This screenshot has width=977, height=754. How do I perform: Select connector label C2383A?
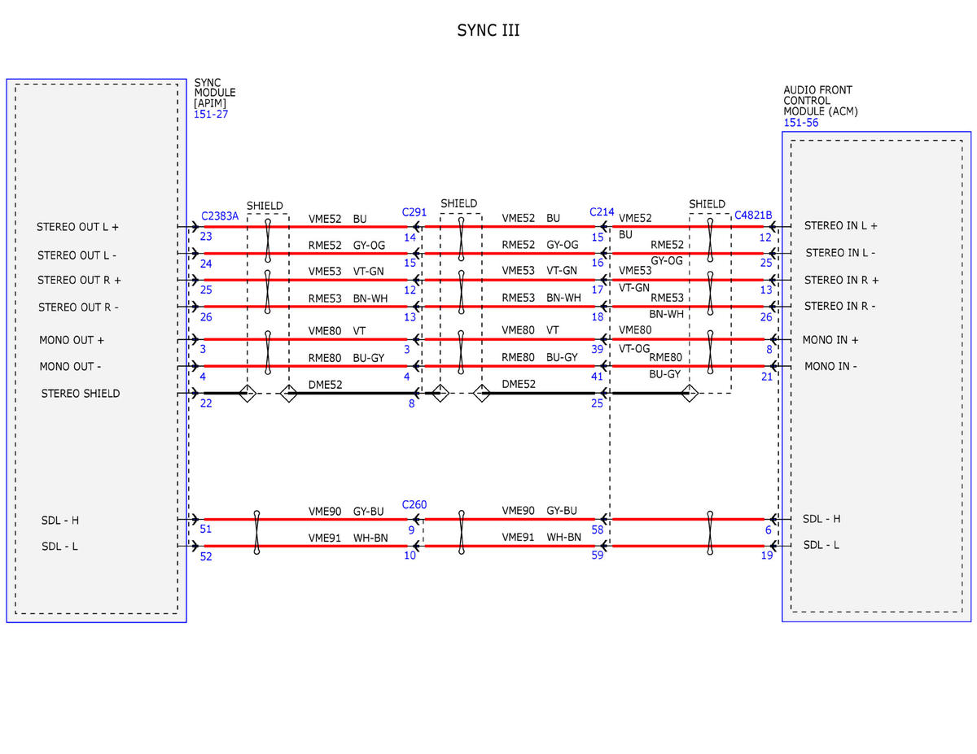pyautogui.click(x=220, y=216)
